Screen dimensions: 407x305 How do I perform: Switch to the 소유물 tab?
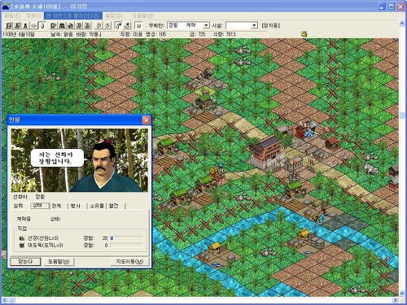click(97, 206)
